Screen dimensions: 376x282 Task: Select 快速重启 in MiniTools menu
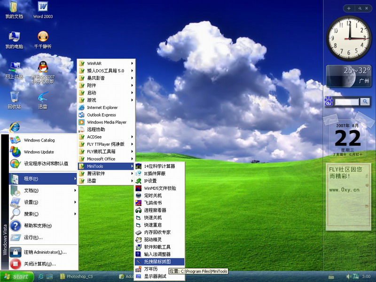[159, 225]
